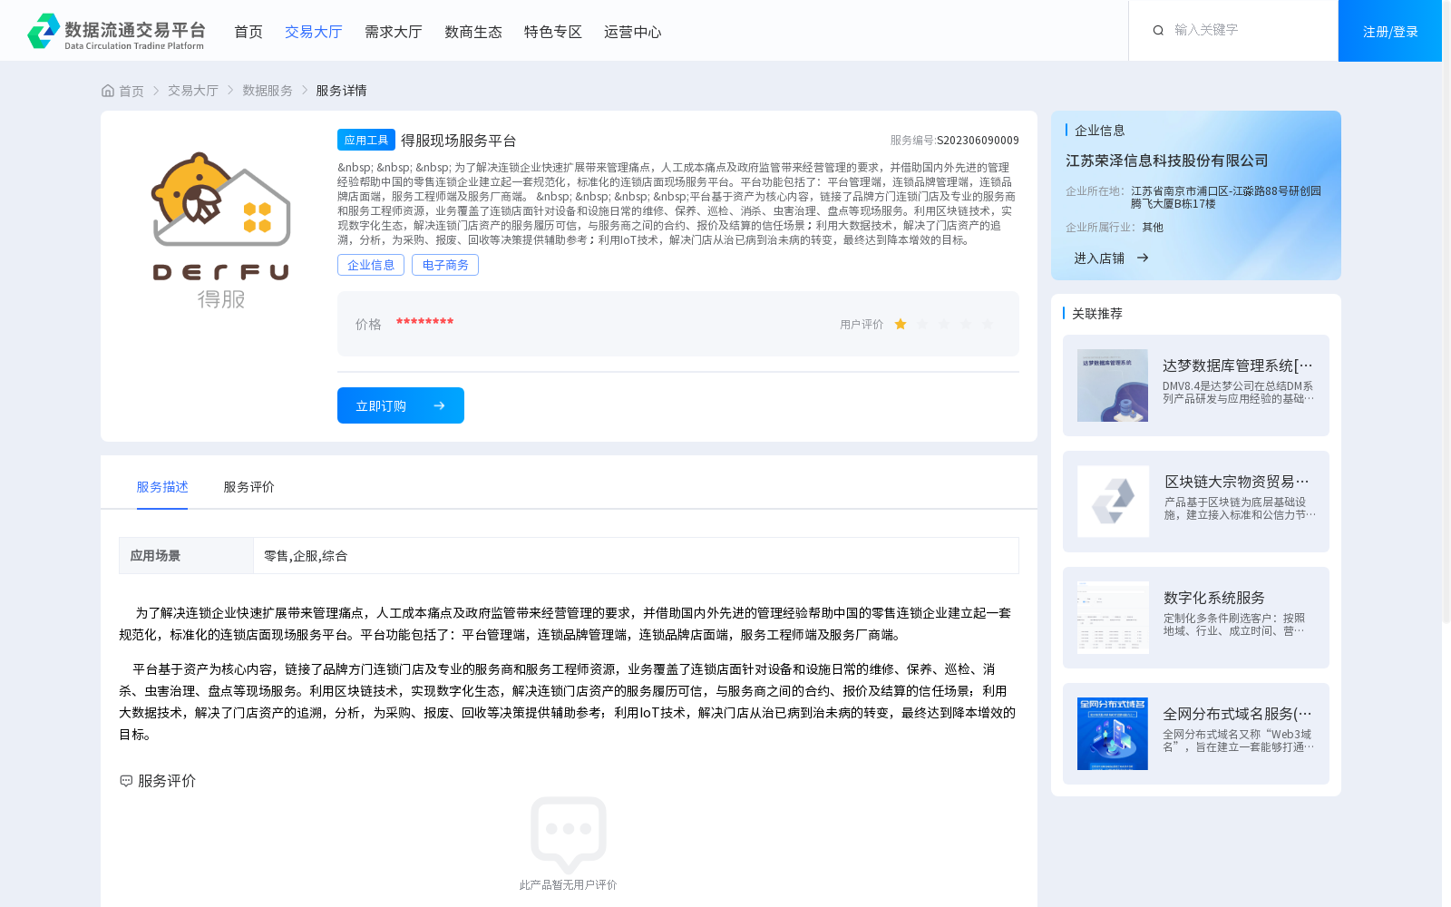Open 区块链大宗物资贸易 thumbnail
Image resolution: width=1451 pixels, height=907 pixels.
(x=1113, y=502)
